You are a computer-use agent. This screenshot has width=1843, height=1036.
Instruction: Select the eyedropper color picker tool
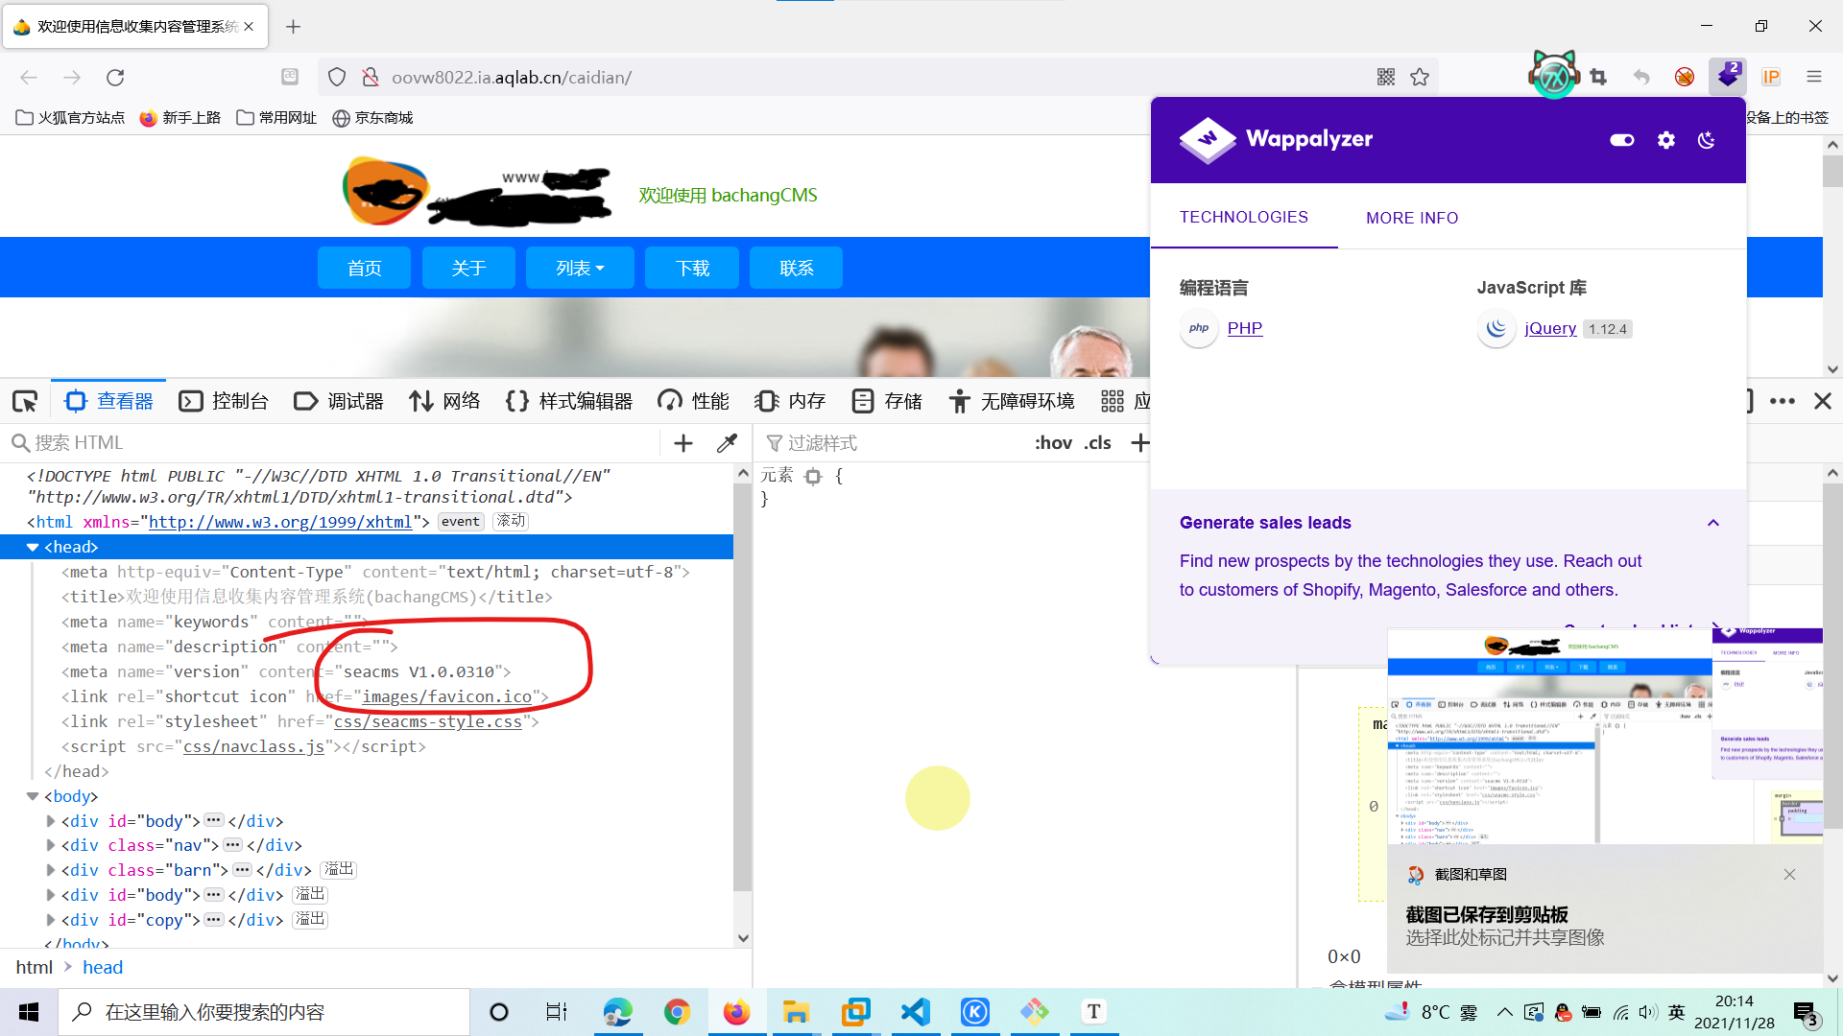click(727, 443)
